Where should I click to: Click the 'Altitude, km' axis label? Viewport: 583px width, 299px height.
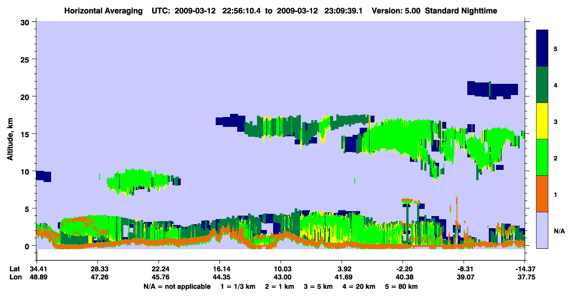click(x=10, y=140)
